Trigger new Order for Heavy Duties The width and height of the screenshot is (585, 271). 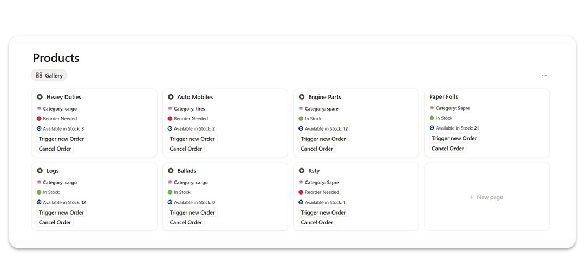(x=62, y=139)
